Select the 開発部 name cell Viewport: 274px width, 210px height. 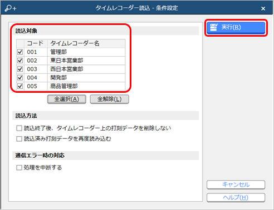[x=86, y=78]
